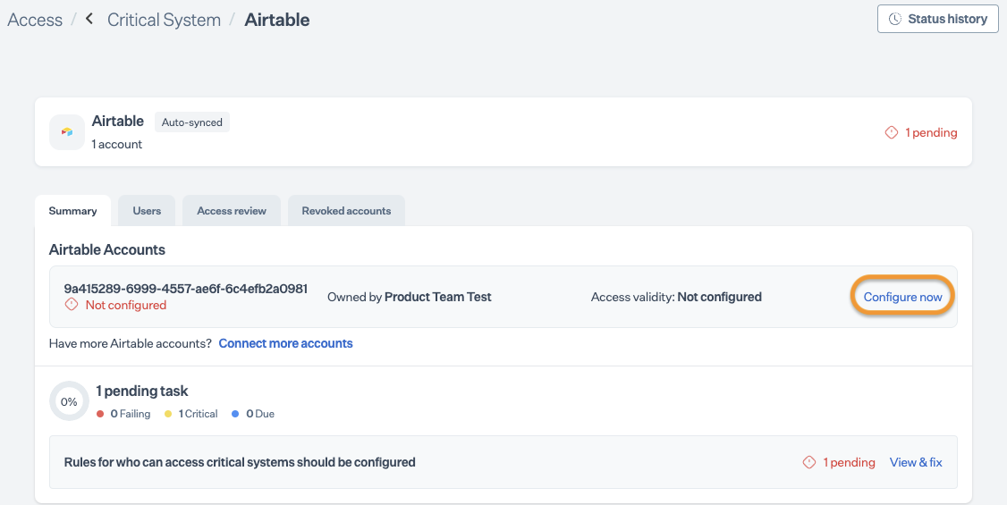Viewport: 1007px width, 505px height.
Task: Click the '0 Due' count
Action: [260, 414]
